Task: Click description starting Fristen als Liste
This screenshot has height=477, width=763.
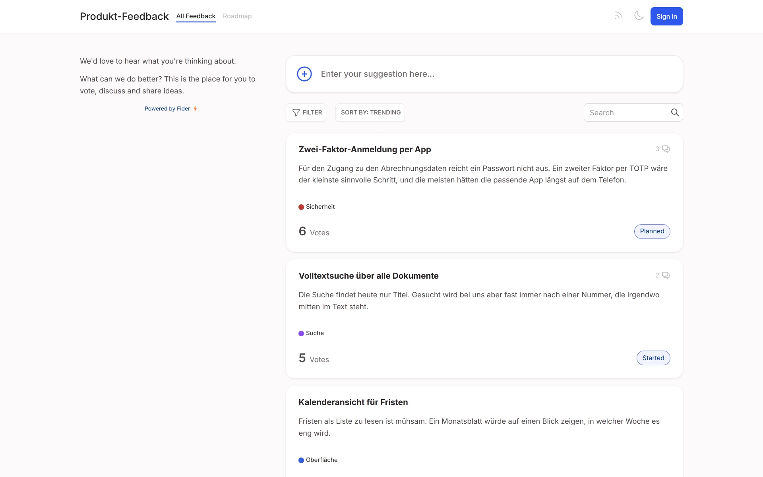Action: pos(479,427)
